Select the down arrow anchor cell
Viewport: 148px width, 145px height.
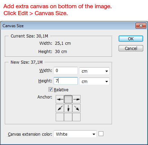coord(68,108)
